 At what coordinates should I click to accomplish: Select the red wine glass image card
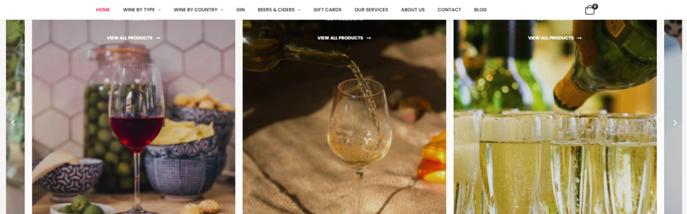pos(134,117)
